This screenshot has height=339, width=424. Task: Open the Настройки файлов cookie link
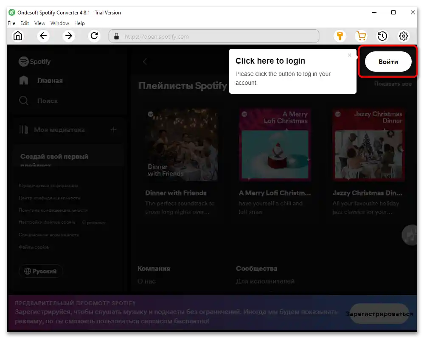[x=47, y=222]
